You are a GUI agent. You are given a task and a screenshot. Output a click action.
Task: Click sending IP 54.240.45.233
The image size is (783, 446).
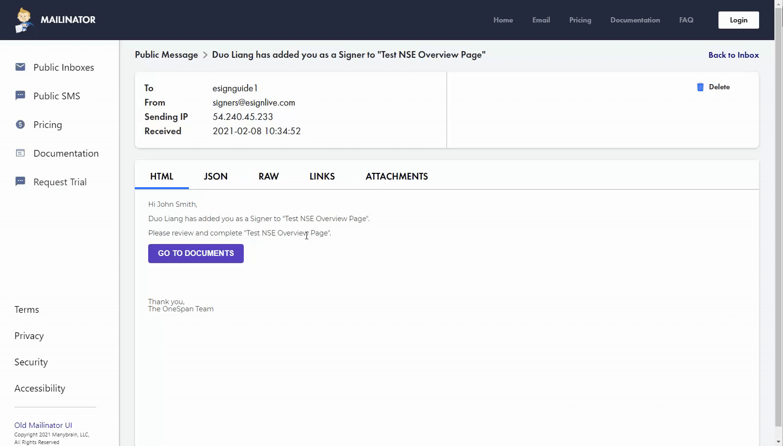(243, 117)
